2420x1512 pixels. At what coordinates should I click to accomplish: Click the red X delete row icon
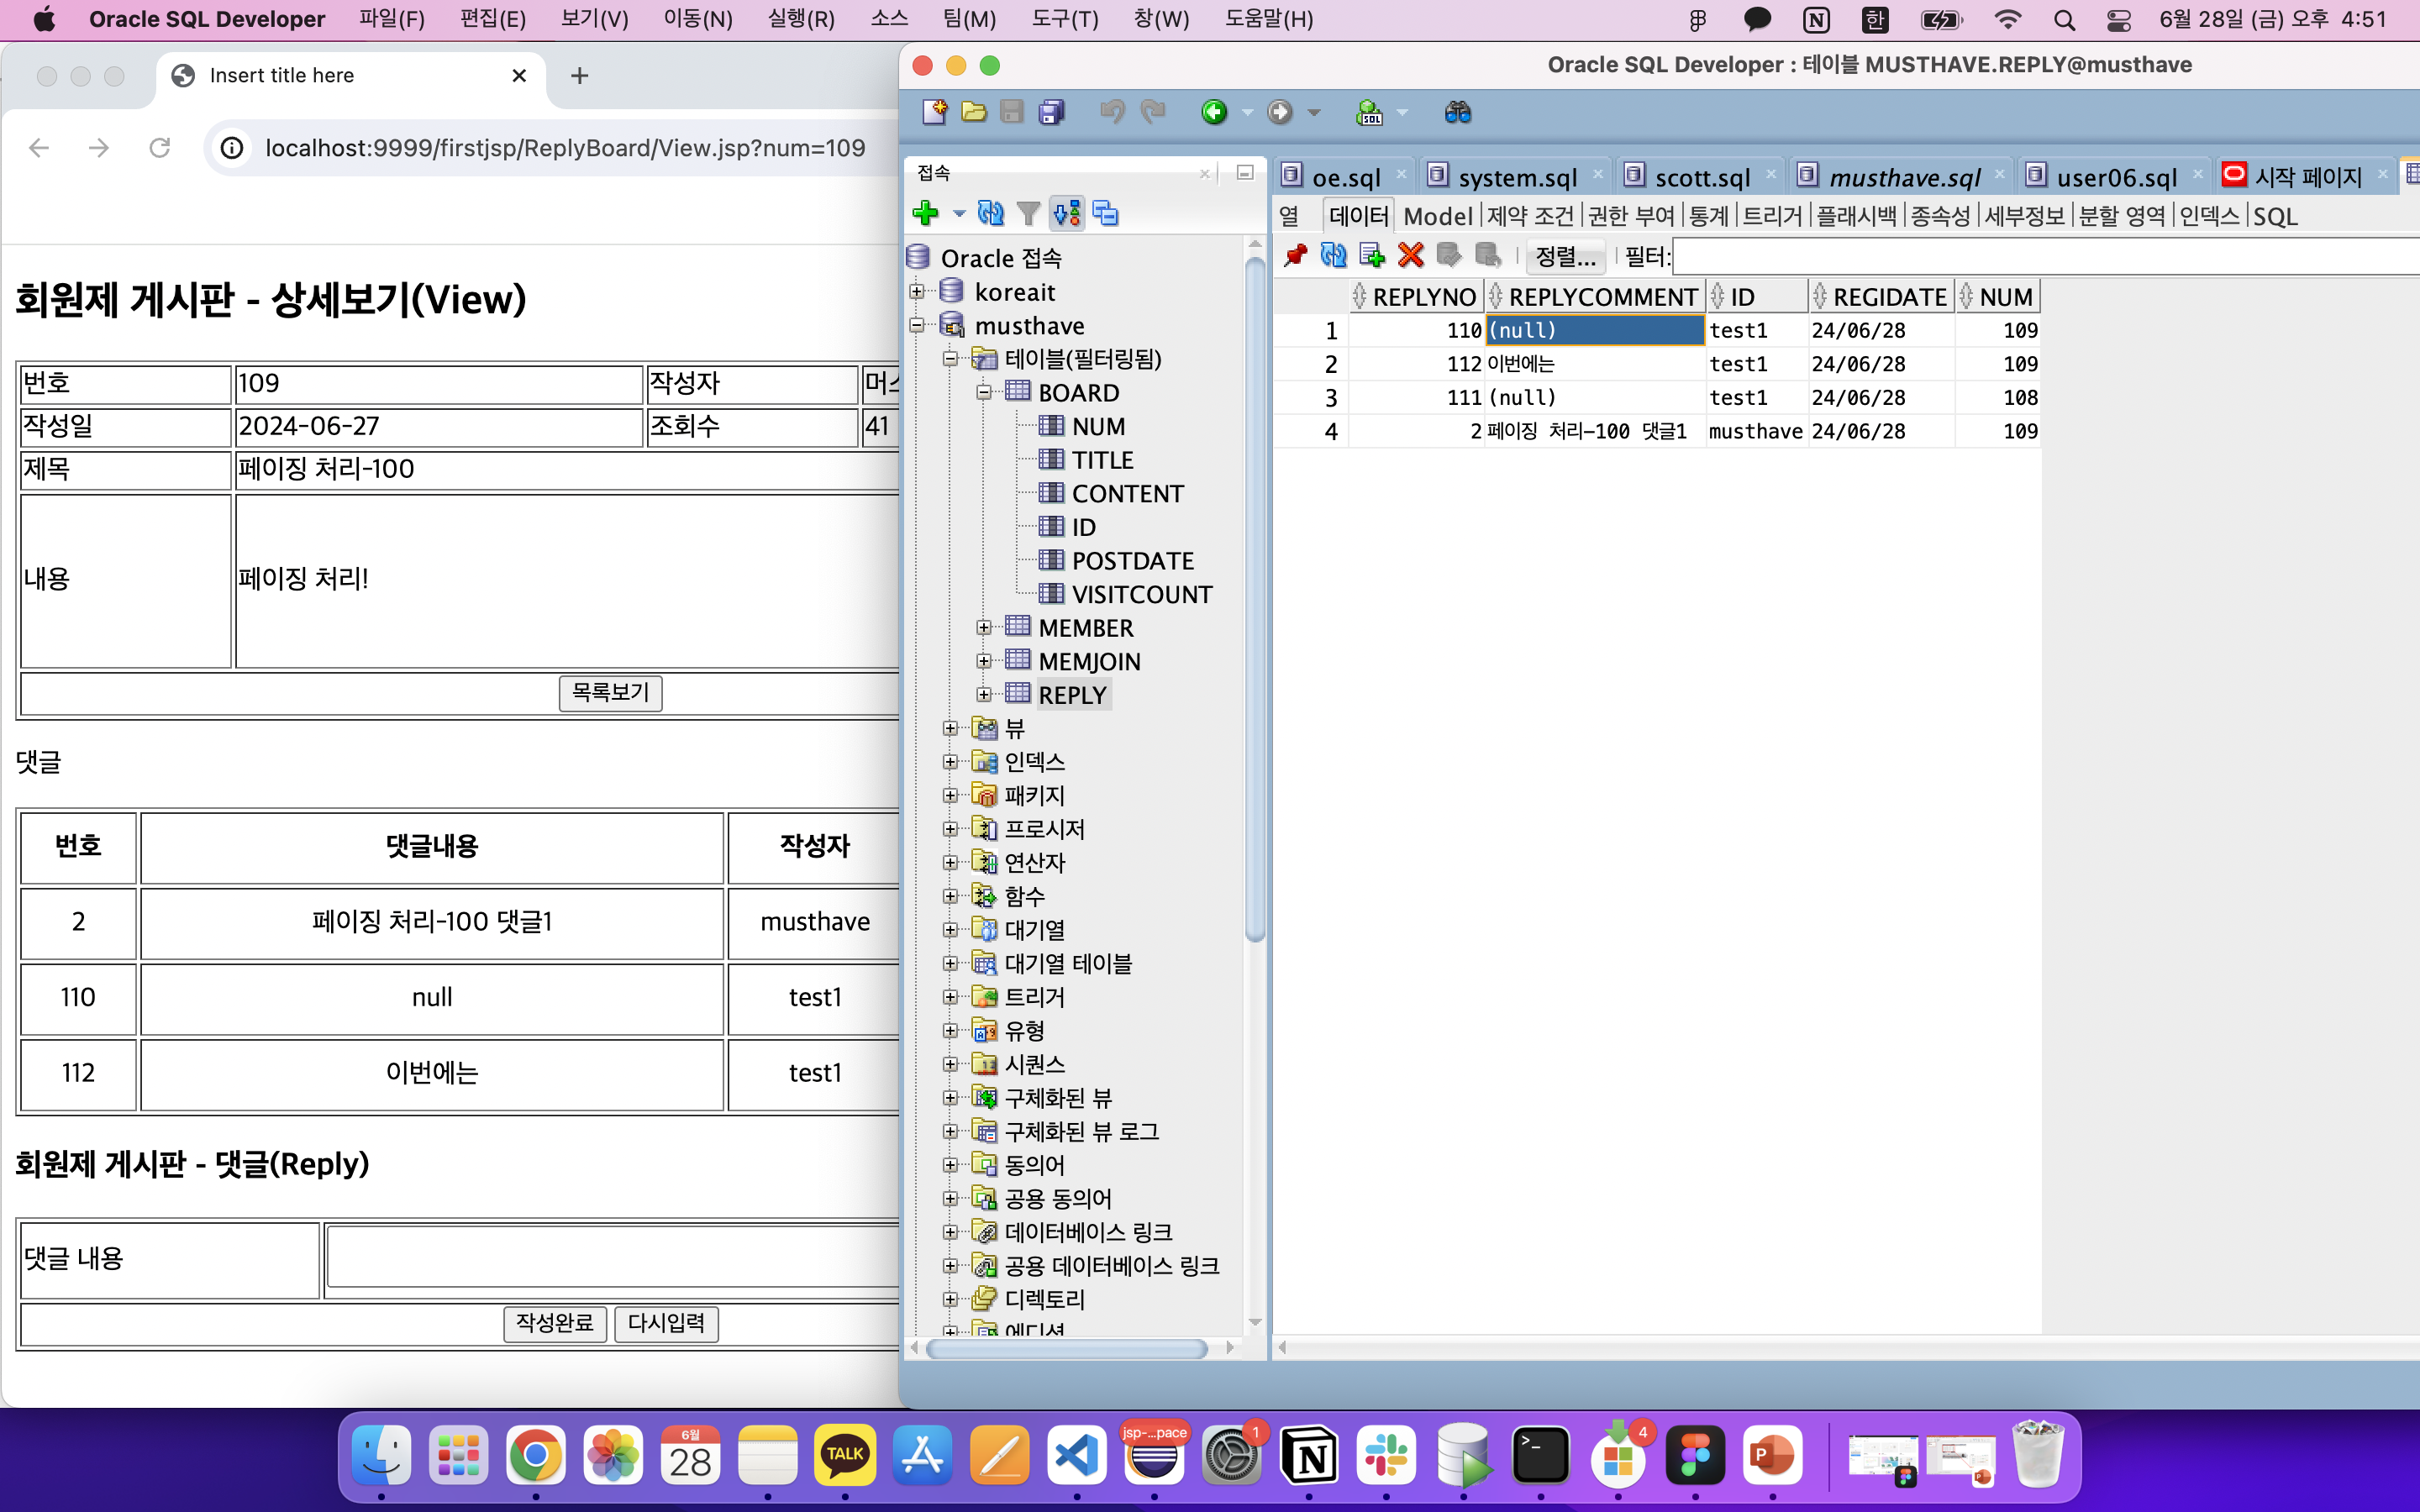point(1410,256)
